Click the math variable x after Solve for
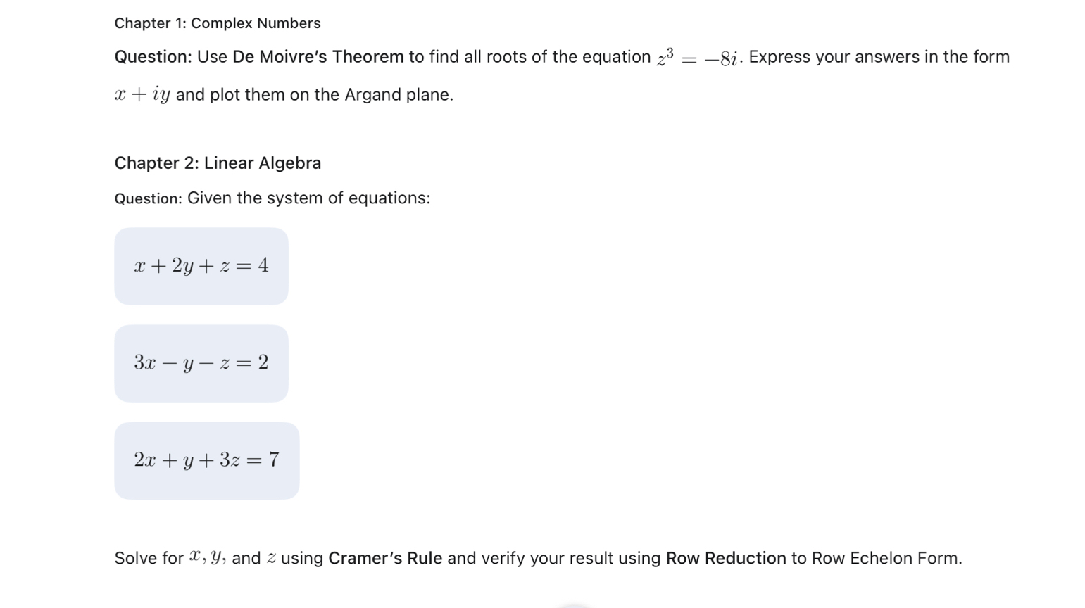Screen dimensions: 1085x608 click(x=195, y=558)
